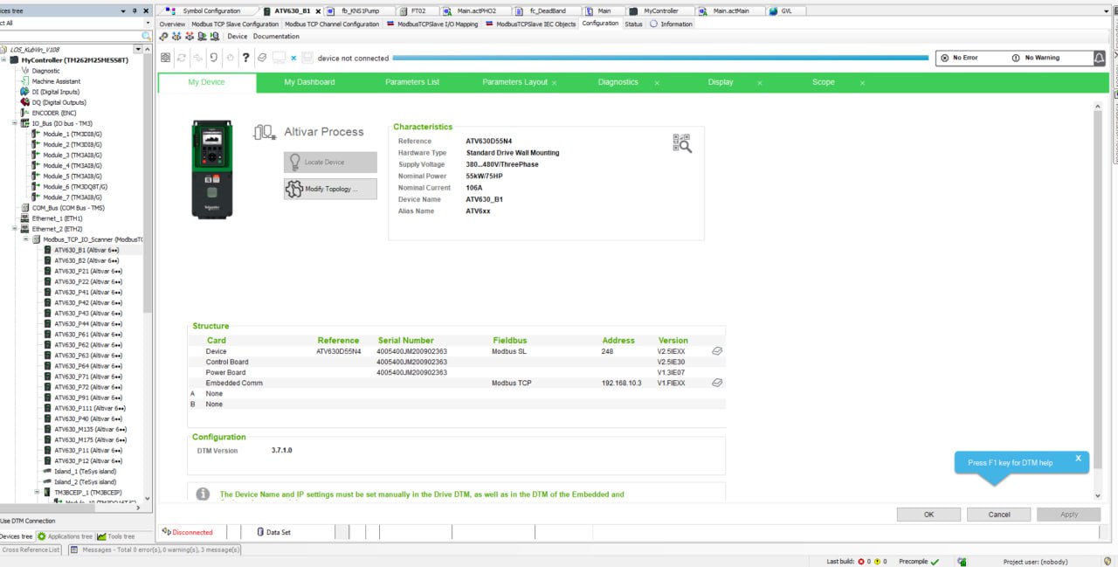Open the Documentation menu
Viewport: 1118px width, 567px height.
(x=276, y=37)
